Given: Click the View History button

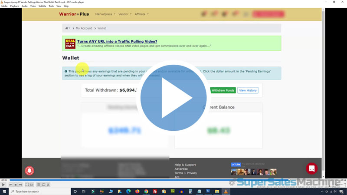Looking at the screenshot, I should click(248, 90).
